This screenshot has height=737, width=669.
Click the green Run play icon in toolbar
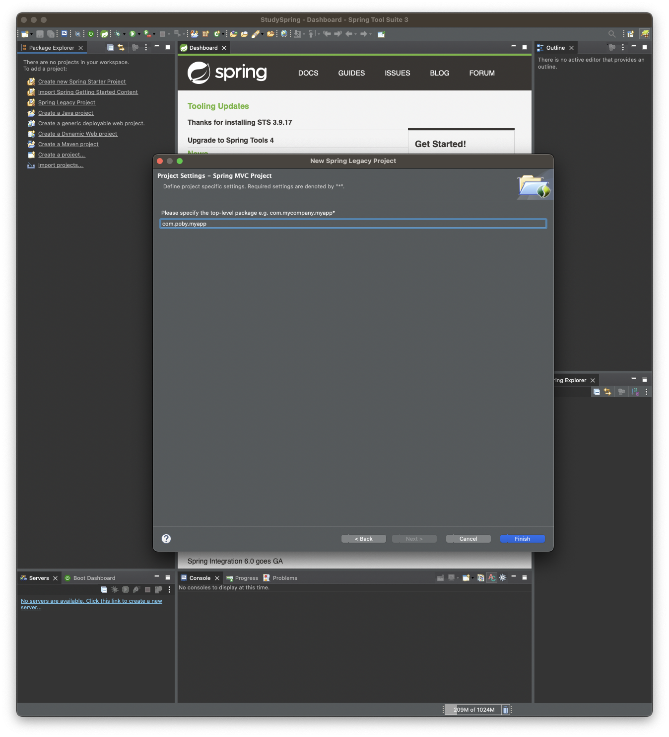(132, 34)
